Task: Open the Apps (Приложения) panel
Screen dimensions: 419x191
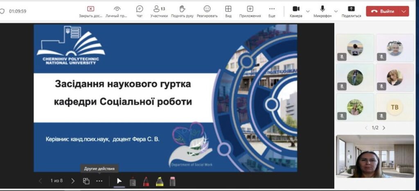Action: pos(250,11)
